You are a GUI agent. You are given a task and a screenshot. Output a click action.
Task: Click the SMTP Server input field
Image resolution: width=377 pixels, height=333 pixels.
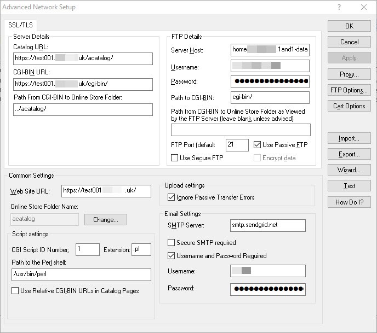[267, 225]
